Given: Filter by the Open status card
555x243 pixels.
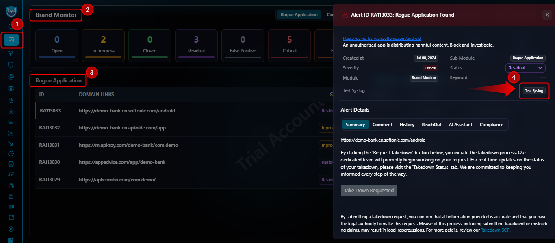Looking at the screenshot, I should tap(57, 45).
